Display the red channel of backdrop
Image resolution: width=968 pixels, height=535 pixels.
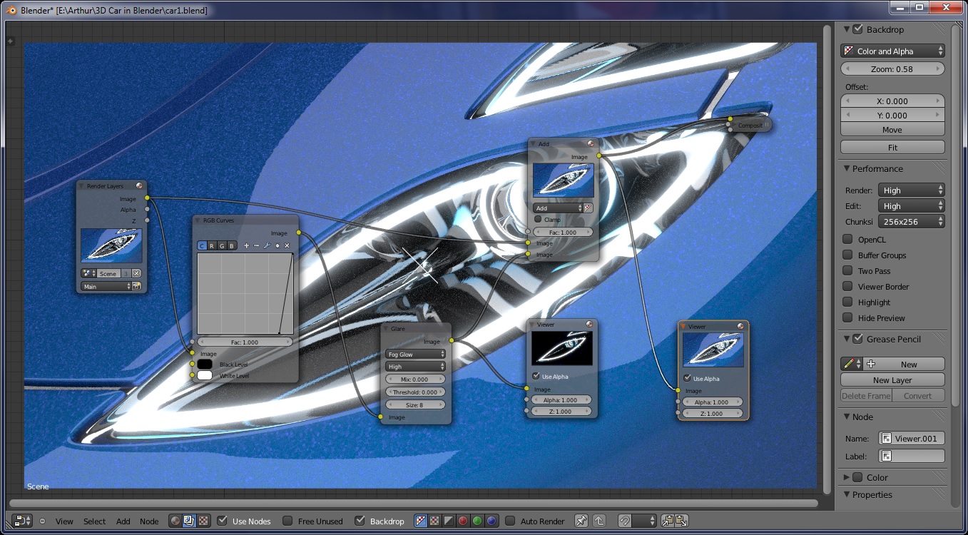[462, 521]
